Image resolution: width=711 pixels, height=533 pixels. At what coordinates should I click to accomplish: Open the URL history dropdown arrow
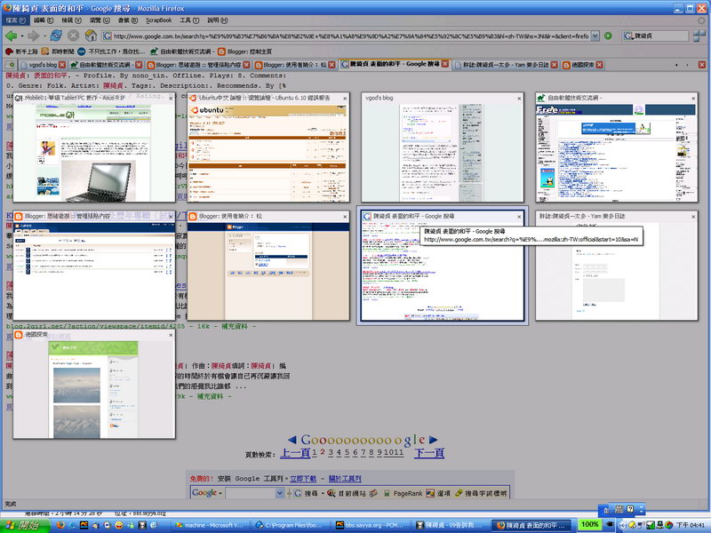pyautogui.click(x=595, y=36)
